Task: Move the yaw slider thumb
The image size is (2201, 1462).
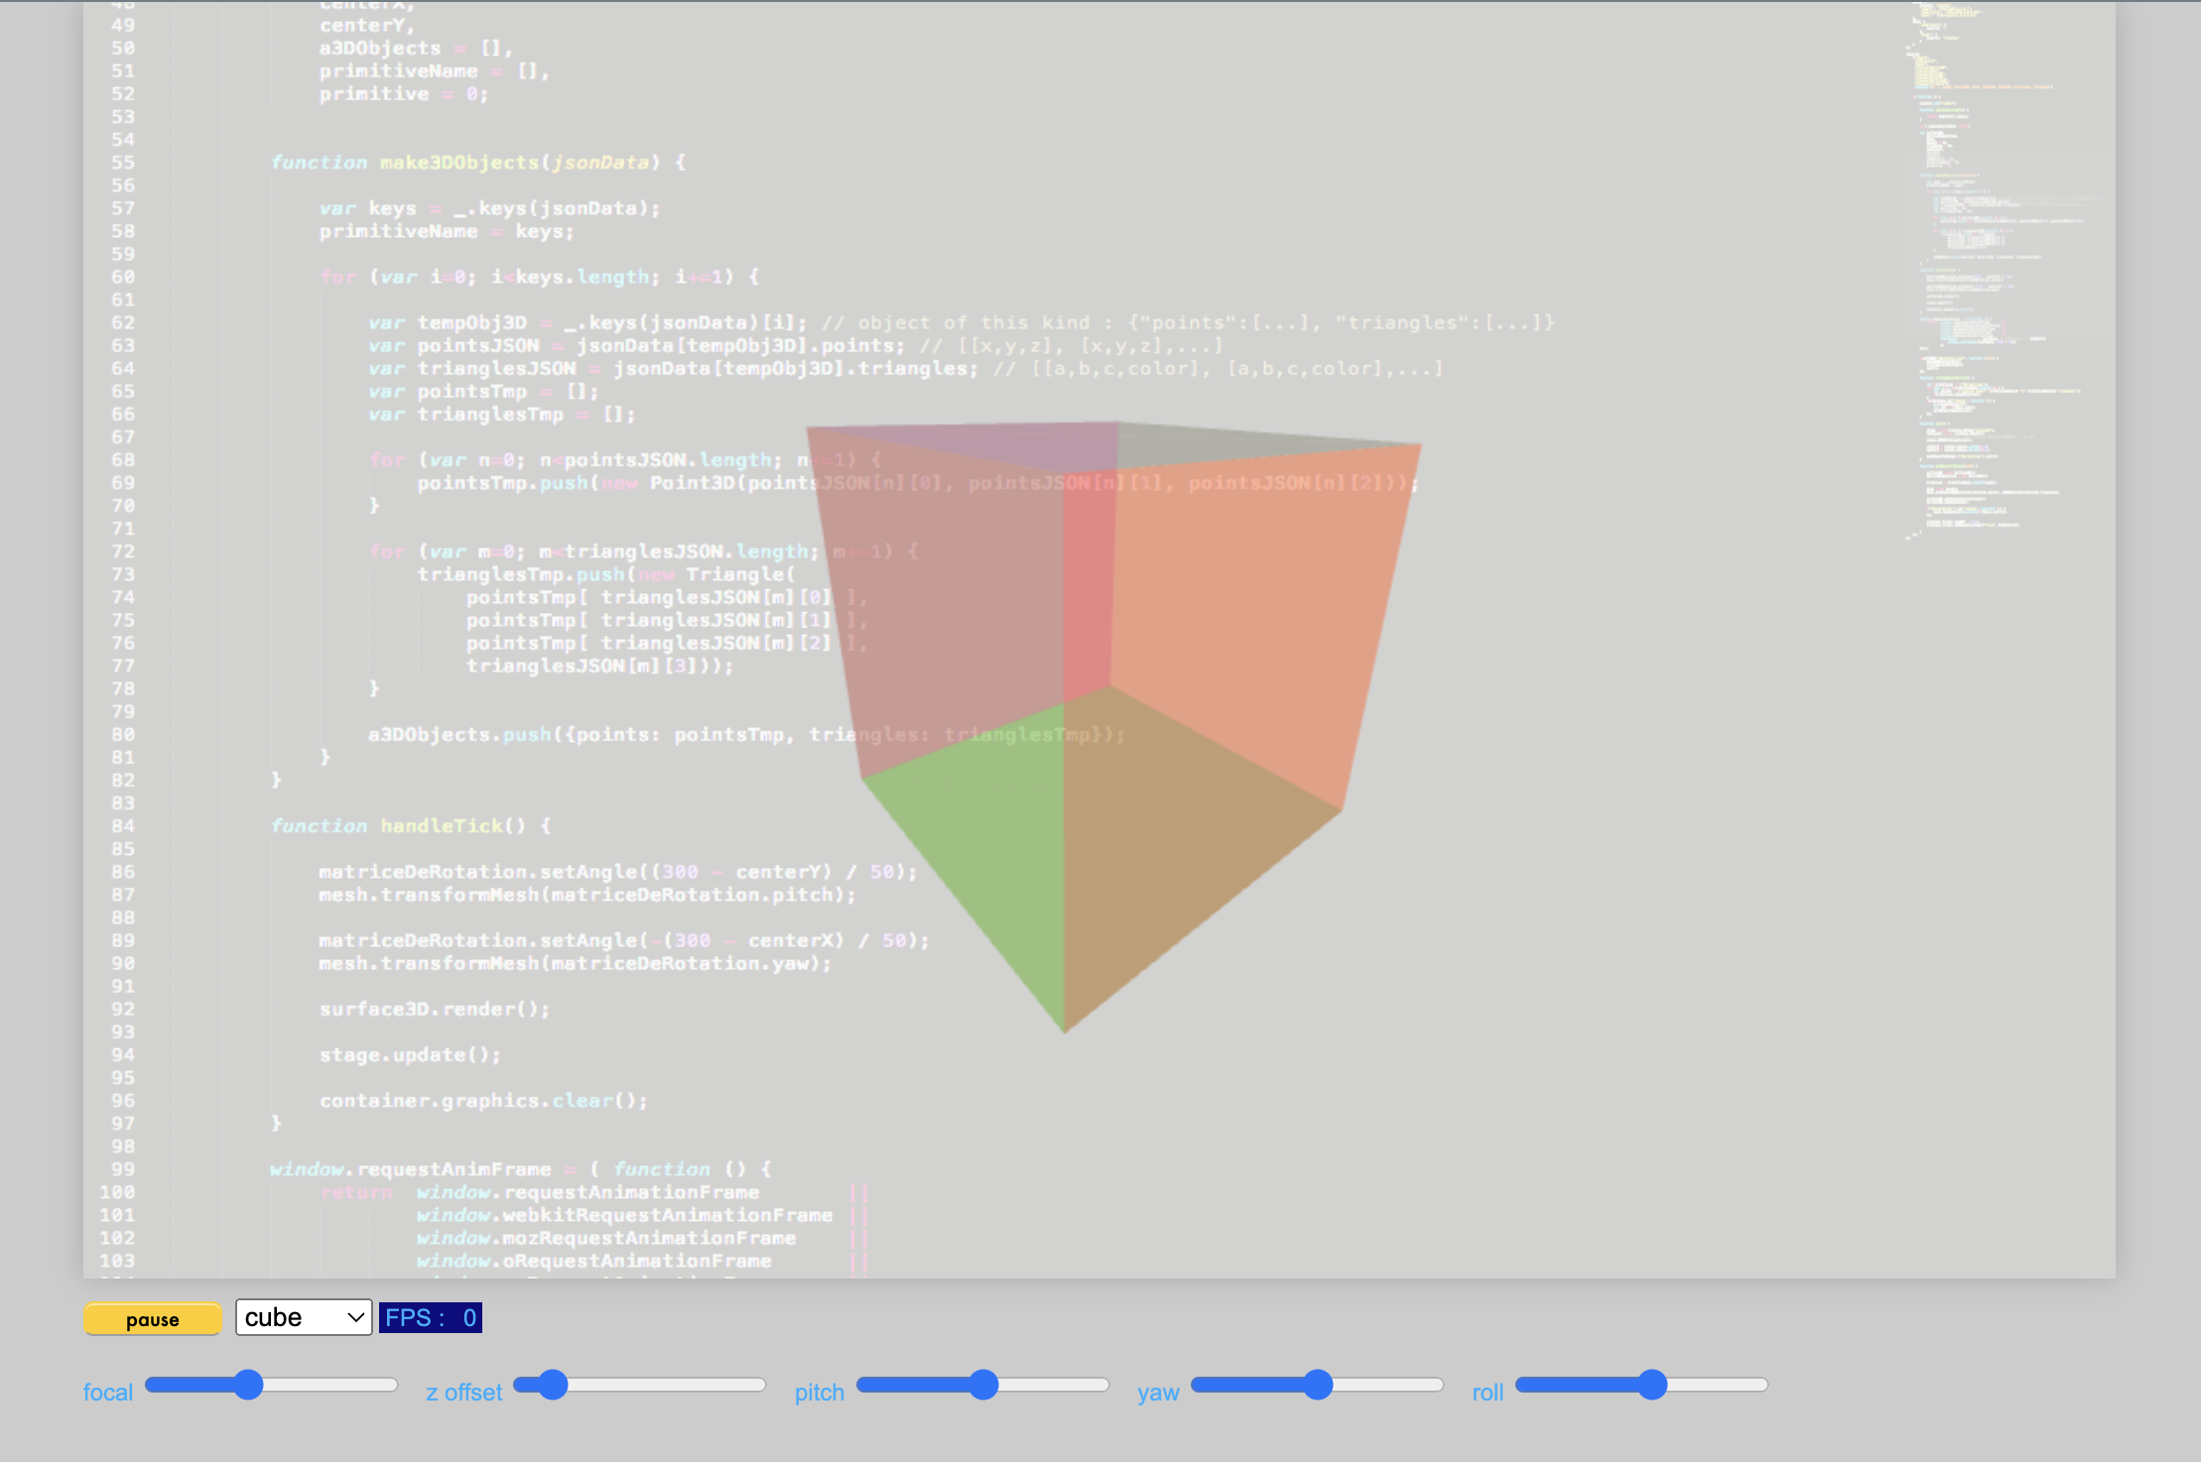Action: (x=1318, y=1385)
